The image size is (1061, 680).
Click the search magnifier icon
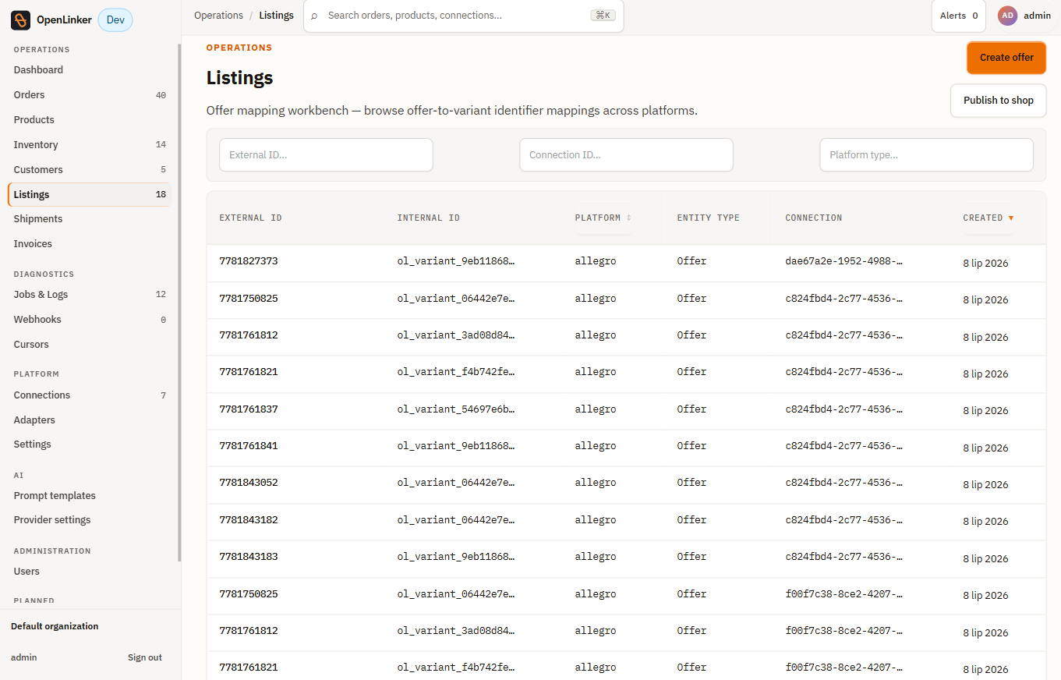coord(314,16)
